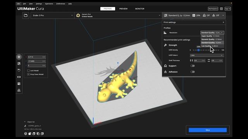Click the Z position input field
Image resolution: width=248 pixels, height=139 pixels.
pyautogui.click(x=37, y=65)
